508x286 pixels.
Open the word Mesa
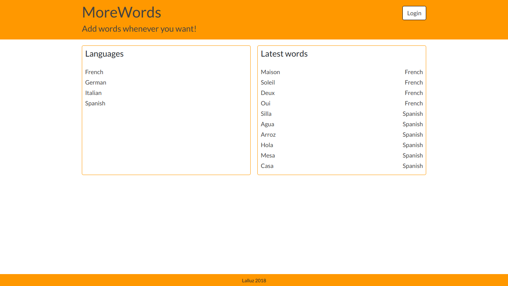point(268,155)
